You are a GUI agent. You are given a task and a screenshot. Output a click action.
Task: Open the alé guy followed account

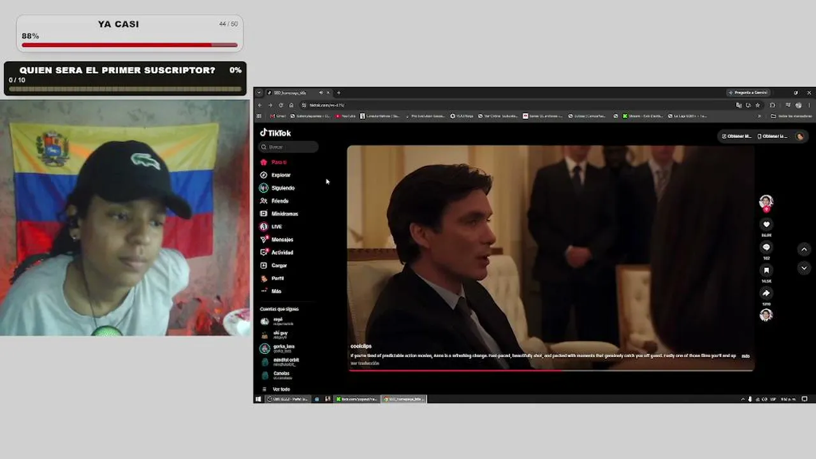pyautogui.click(x=275, y=334)
